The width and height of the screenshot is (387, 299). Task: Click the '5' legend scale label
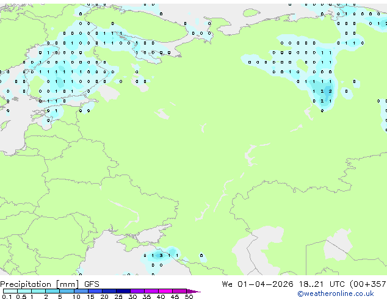pos(60,297)
